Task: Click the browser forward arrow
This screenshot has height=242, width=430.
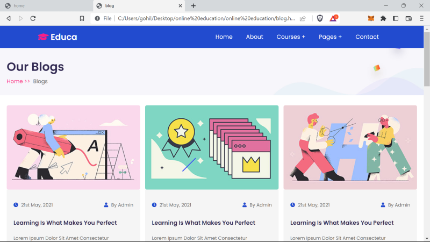Action: [x=20, y=18]
